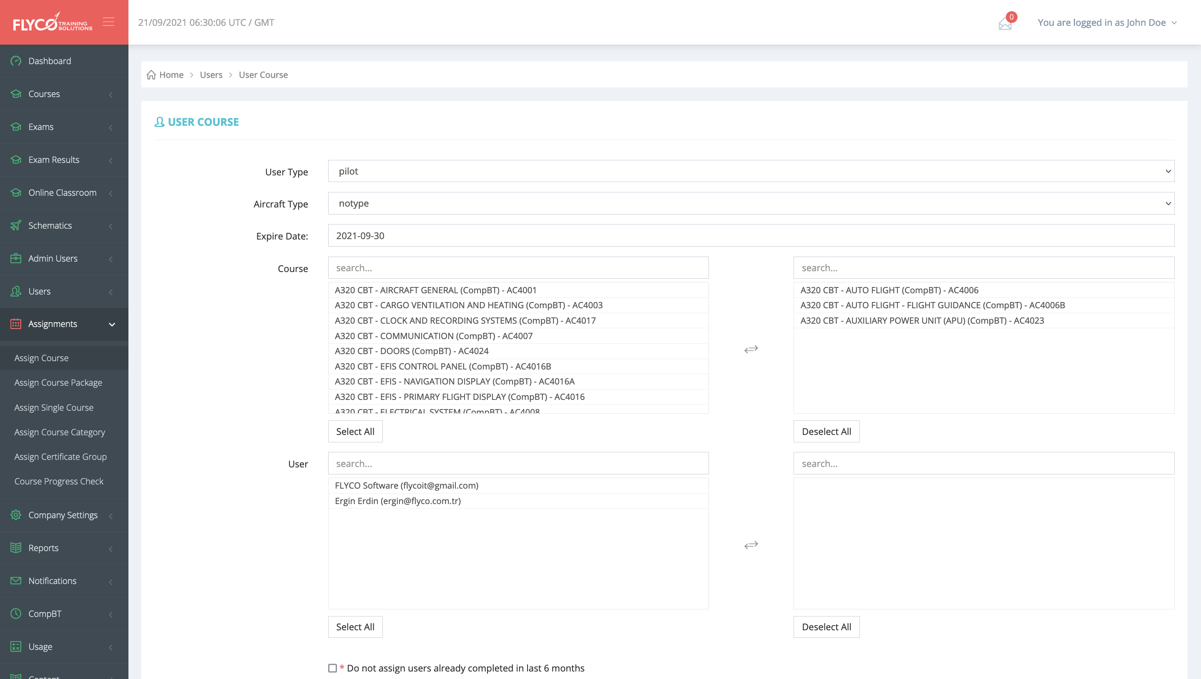Image resolution: width=1201 pixels, height=679 pixels.
Task: Click the Exams graduation cap icon
Action: (16, 127)
